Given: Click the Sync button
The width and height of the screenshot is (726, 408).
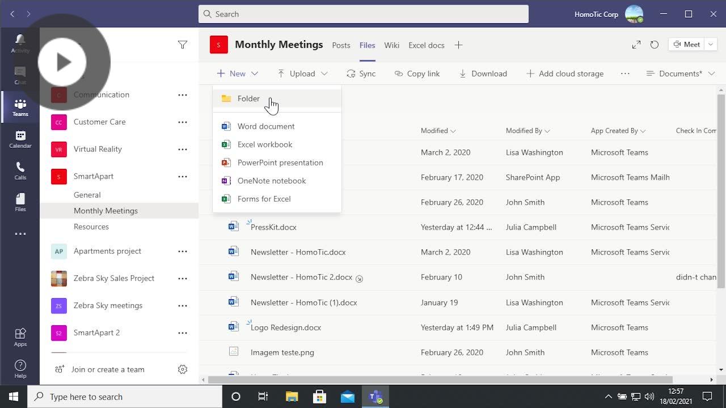Looking at the screenshot, I should point(361,74).
